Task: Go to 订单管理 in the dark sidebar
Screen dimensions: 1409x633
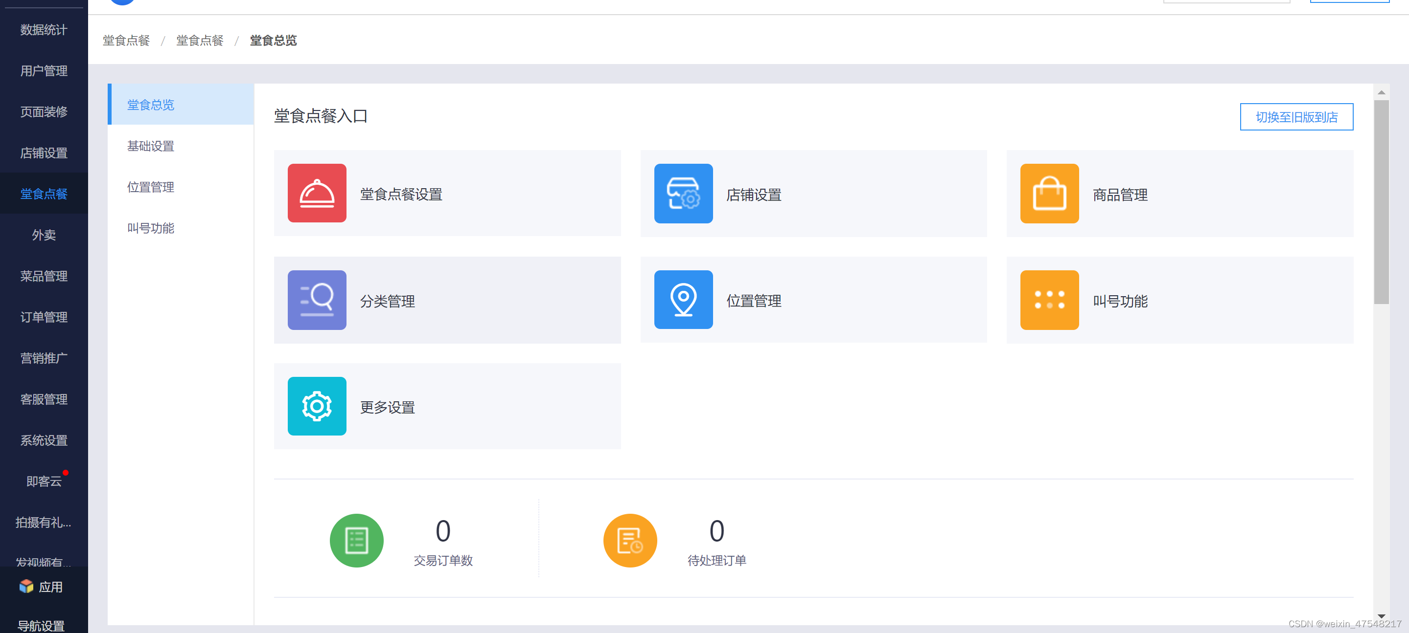Action: (x=44, y=317)
